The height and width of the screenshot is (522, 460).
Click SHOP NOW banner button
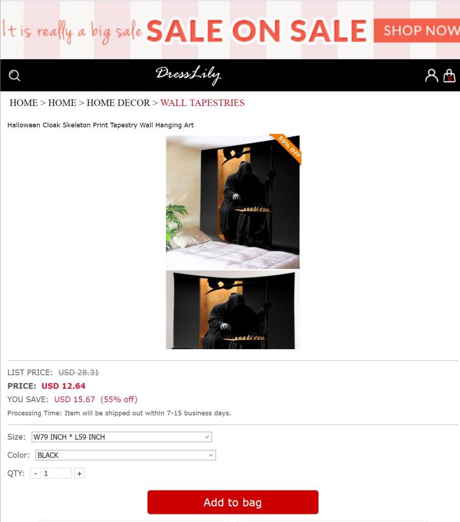pyautogui.click(x=417, y=30)
